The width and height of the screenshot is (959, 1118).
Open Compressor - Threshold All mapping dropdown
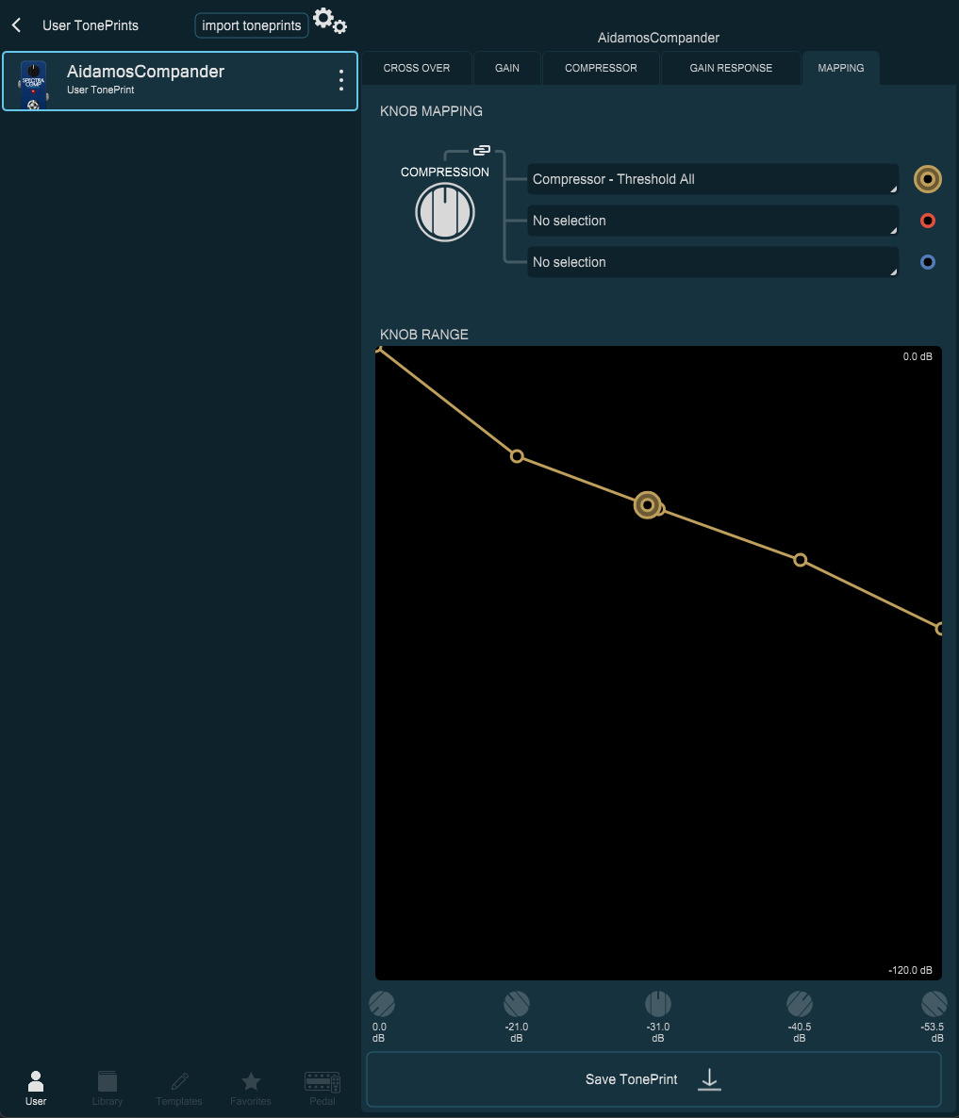(x=713, y=179)
